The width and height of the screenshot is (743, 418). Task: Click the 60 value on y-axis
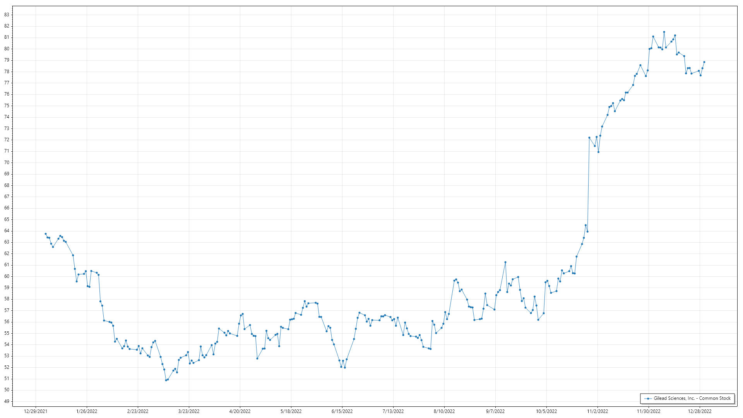click(7, 276)
